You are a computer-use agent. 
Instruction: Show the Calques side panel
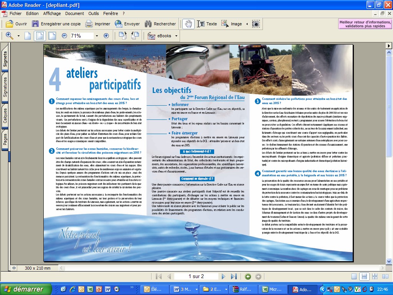(x=5, y=116)
